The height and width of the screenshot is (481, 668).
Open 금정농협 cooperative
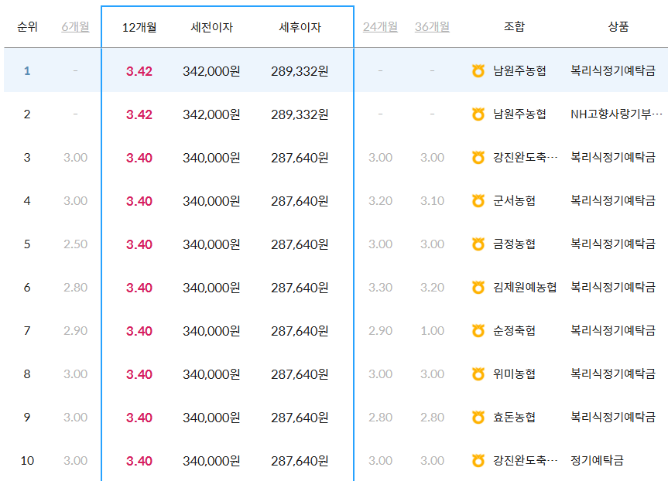click(514, 244)
